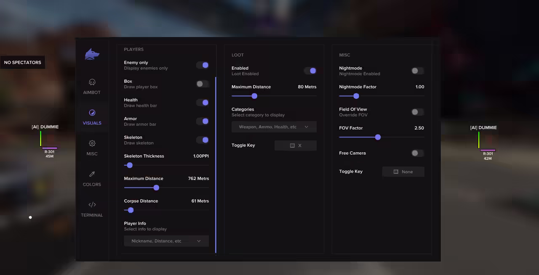Viewport: 539px width, 275px height.
Task: Click the right dummy's green health bar
Action: 479,140
